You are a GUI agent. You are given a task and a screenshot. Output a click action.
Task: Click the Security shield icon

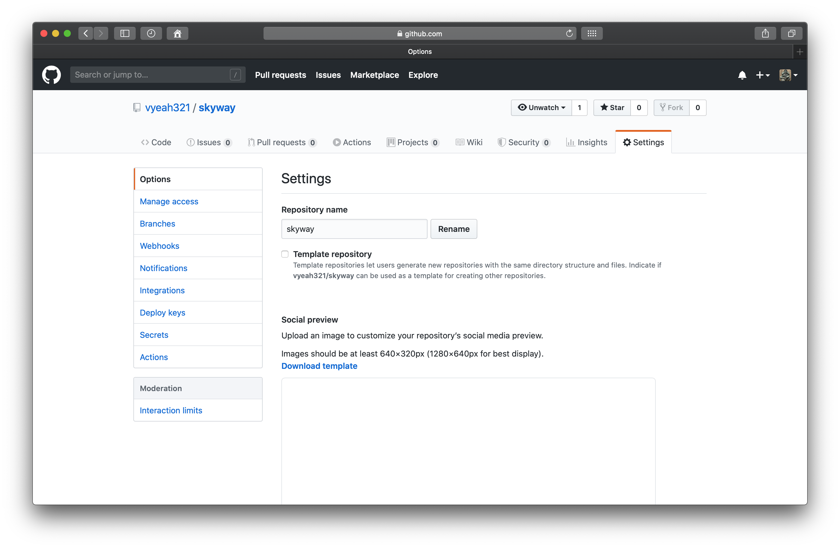click(501, 142)
